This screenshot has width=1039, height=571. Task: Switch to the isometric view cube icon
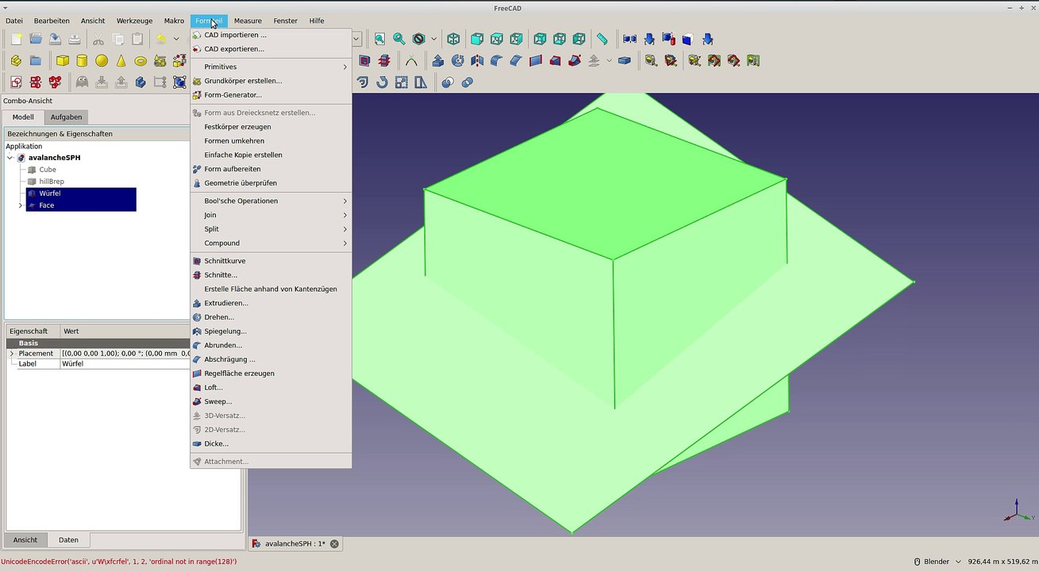click(453, 39)
